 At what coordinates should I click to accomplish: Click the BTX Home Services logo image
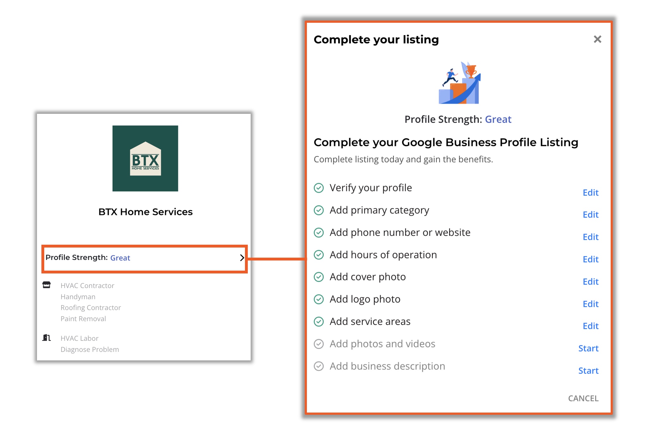point(145,158)
